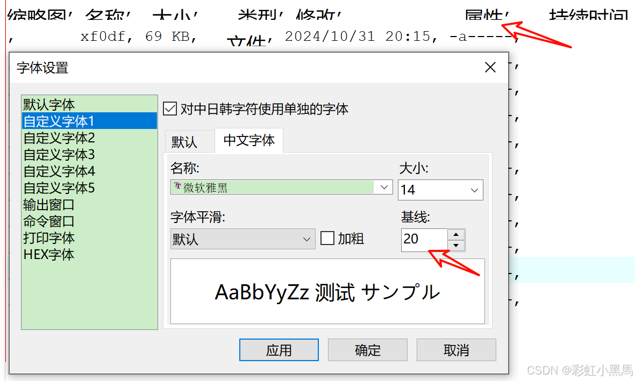
Task: Click the 应用 button
Action: [279, 350]
